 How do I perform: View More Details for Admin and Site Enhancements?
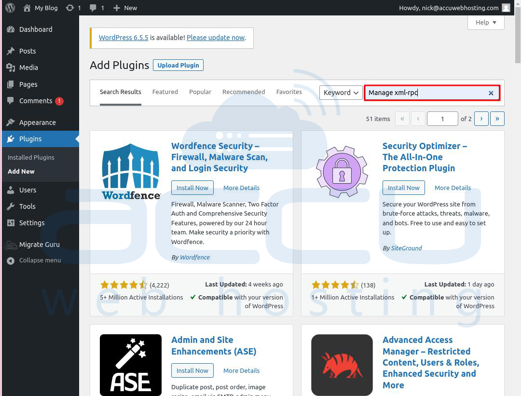242,370
